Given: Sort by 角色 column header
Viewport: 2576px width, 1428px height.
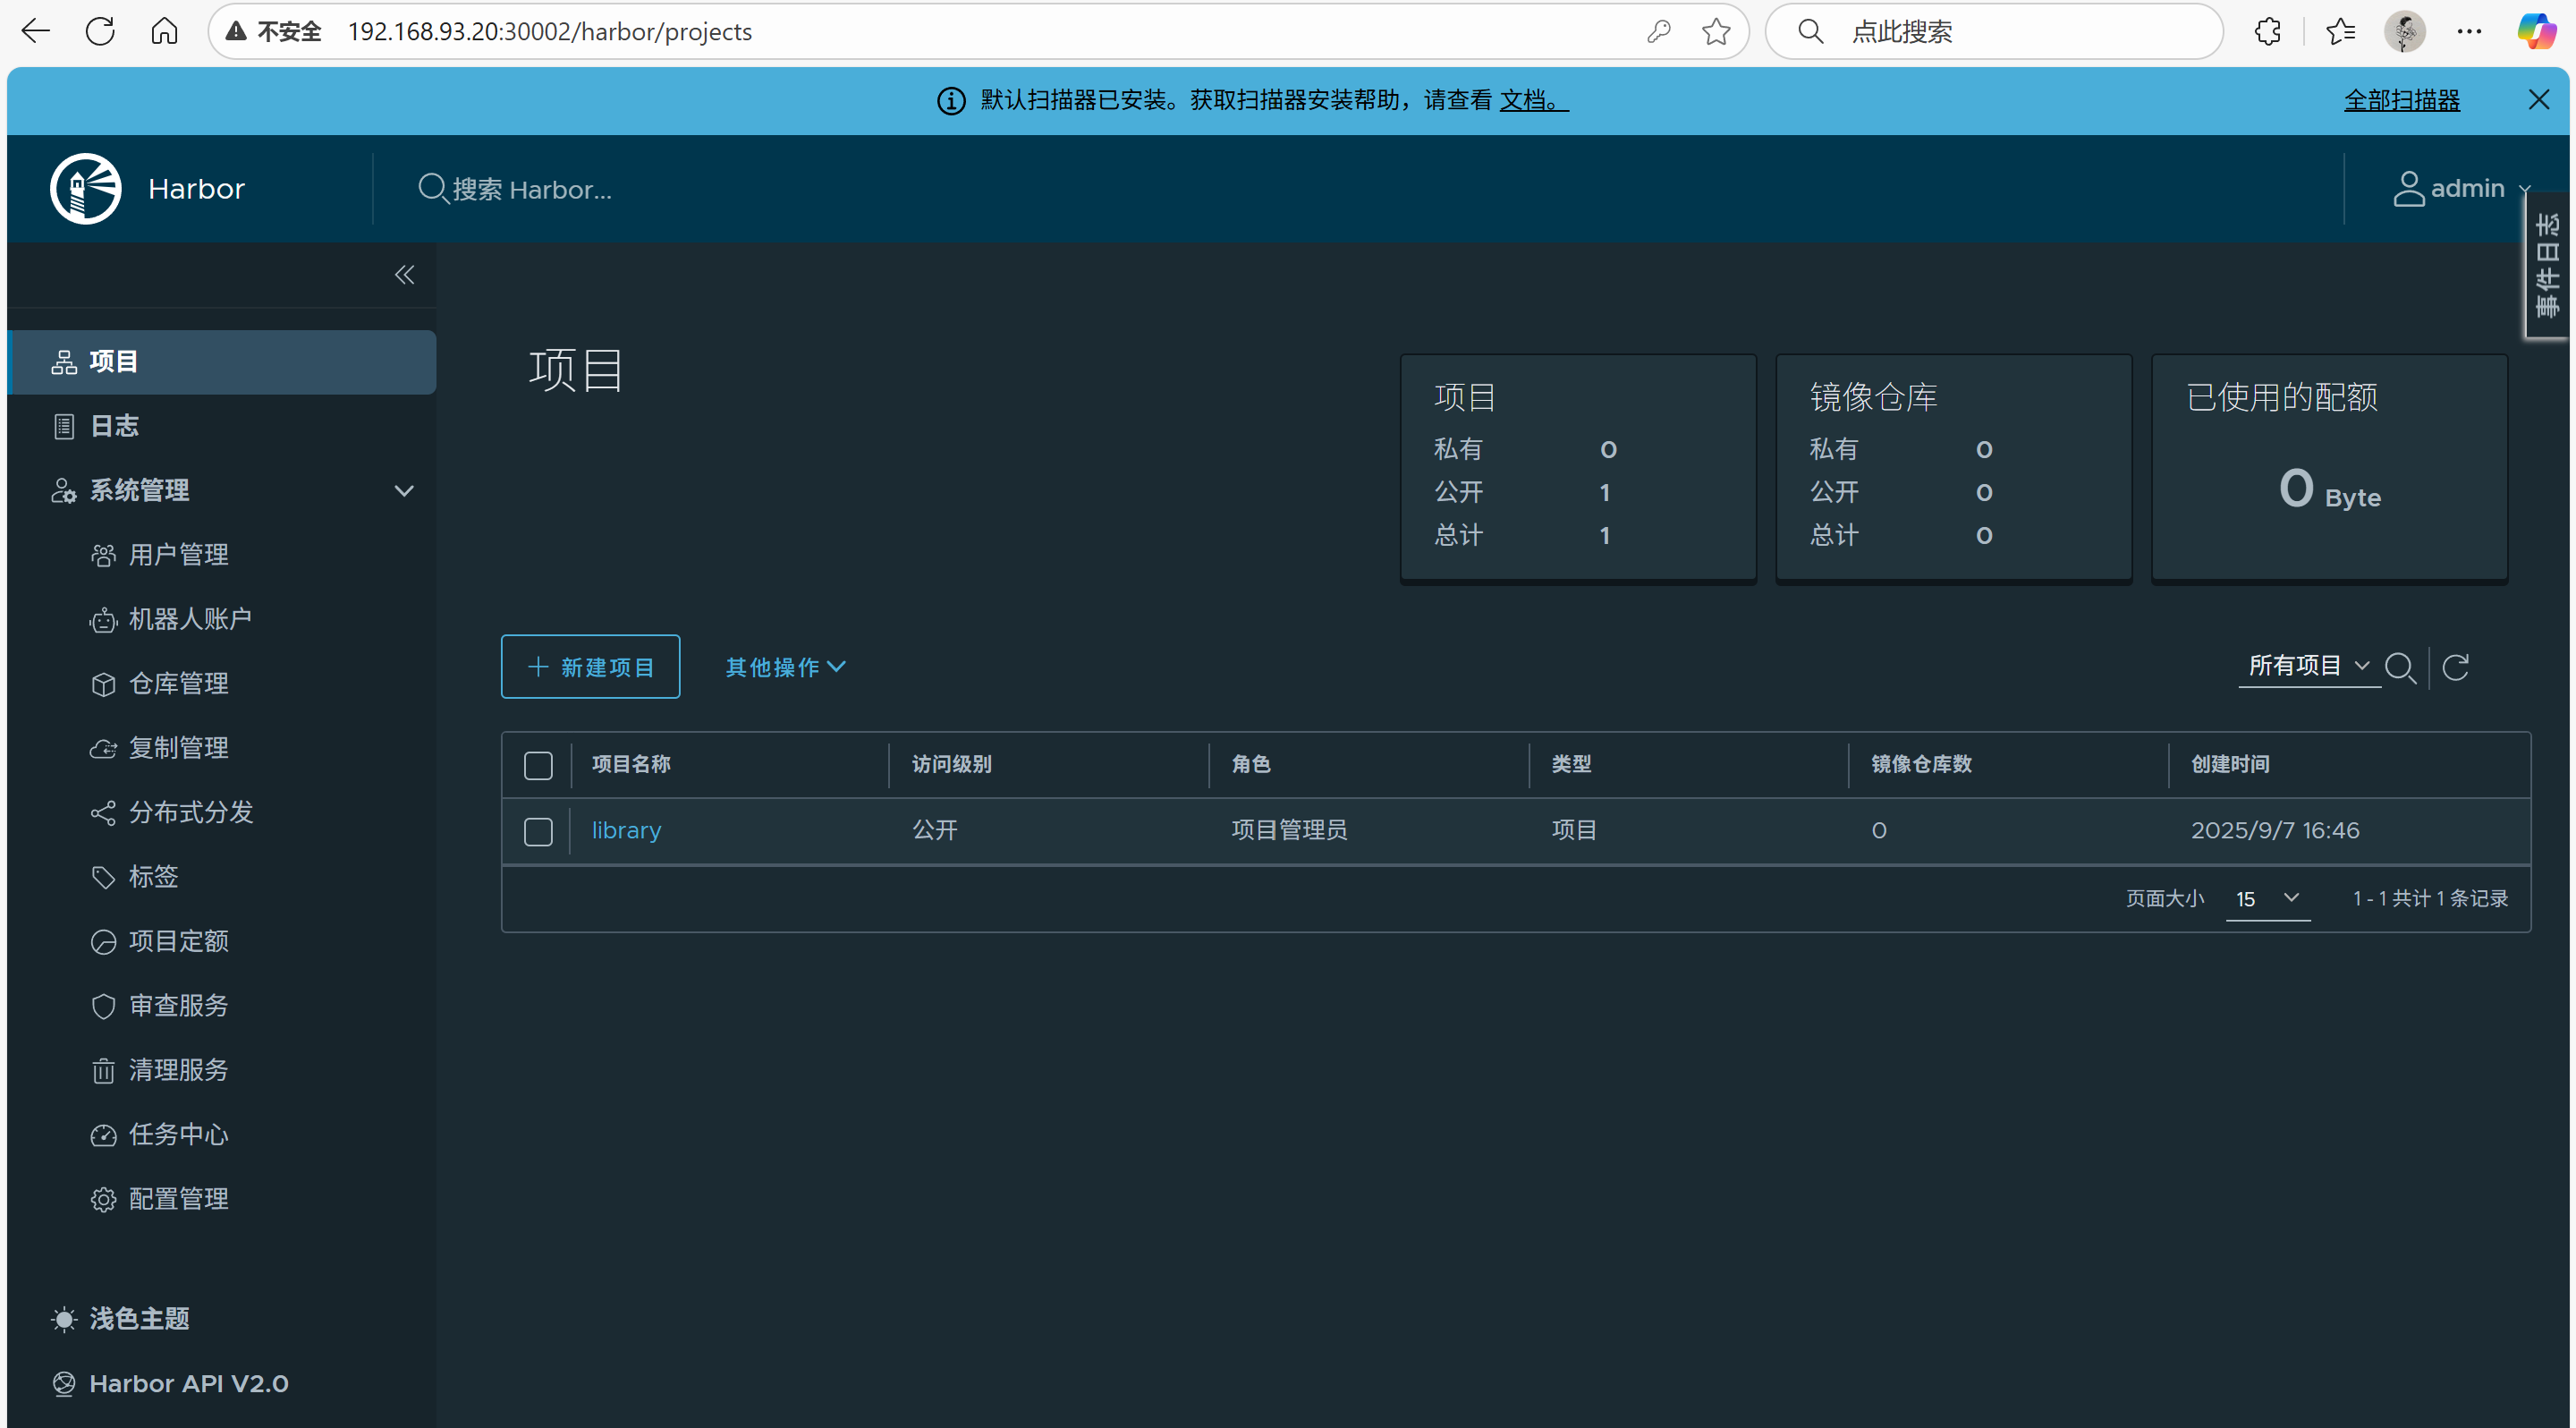Looking at the screenshot, I should [x=1251, y=764].
